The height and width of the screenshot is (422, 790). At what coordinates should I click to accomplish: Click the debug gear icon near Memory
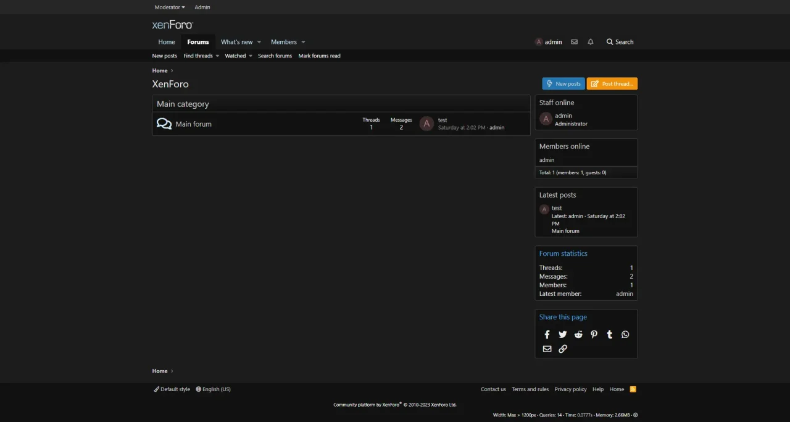click(x=636, y=415)
